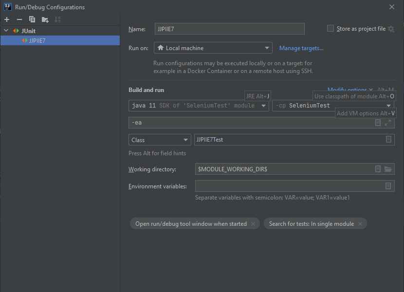
Task: Open the Manage targets link
Action: pyautogui.click(x=301, y=48)
